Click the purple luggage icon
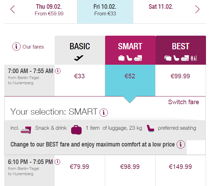Viewport: 213px width, 186px height. pos(76,129)
